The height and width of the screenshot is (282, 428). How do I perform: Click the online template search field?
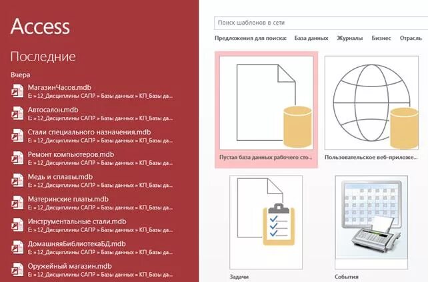(x=321, y=23)
